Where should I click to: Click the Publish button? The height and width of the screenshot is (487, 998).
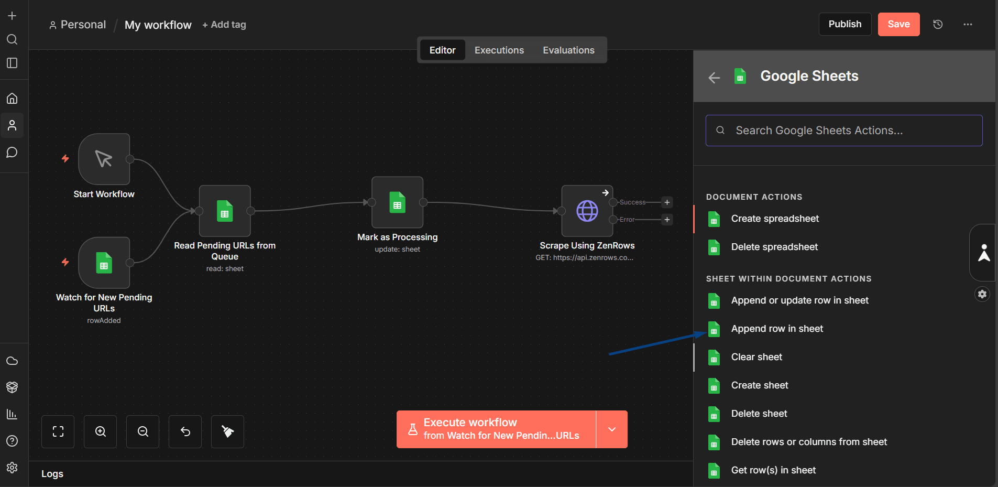(845, 24)
